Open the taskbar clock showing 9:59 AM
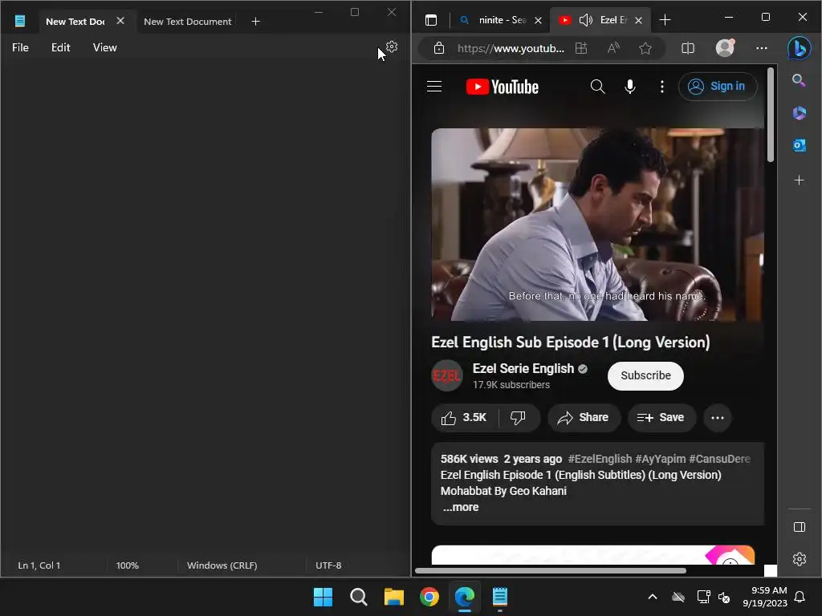This screenshot has width=822, height=616. pos(765,597)
